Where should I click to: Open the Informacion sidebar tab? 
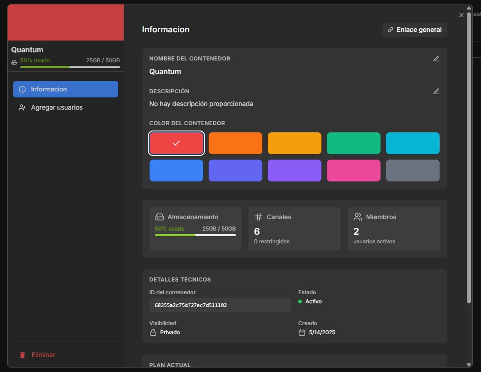(65, 89)
